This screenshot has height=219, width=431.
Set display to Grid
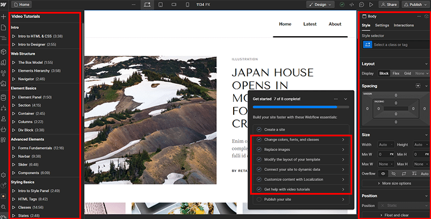click(407, 74)
